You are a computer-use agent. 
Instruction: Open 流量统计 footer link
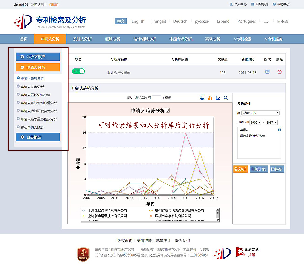pyautogui.click(x=163, y=241)
